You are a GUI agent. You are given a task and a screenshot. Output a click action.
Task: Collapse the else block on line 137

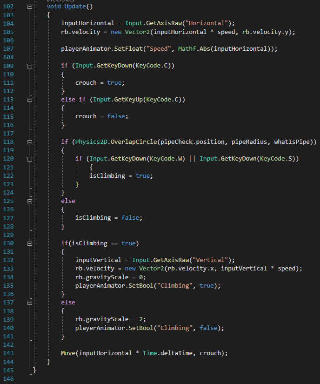pos(30,303)
